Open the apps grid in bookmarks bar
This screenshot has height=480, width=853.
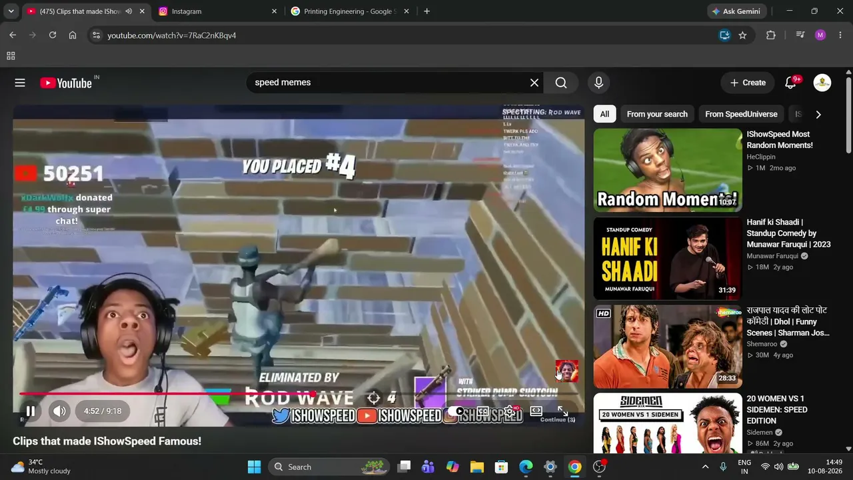[11, 56]
